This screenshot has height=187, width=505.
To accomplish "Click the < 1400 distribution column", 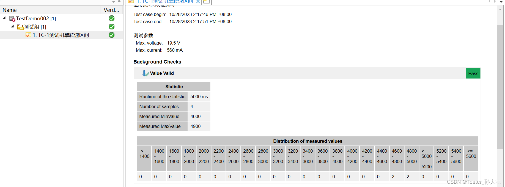I will (144, 159).
